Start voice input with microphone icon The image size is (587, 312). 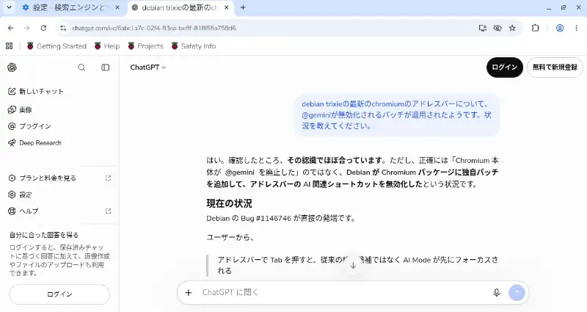tap(497, 292)
